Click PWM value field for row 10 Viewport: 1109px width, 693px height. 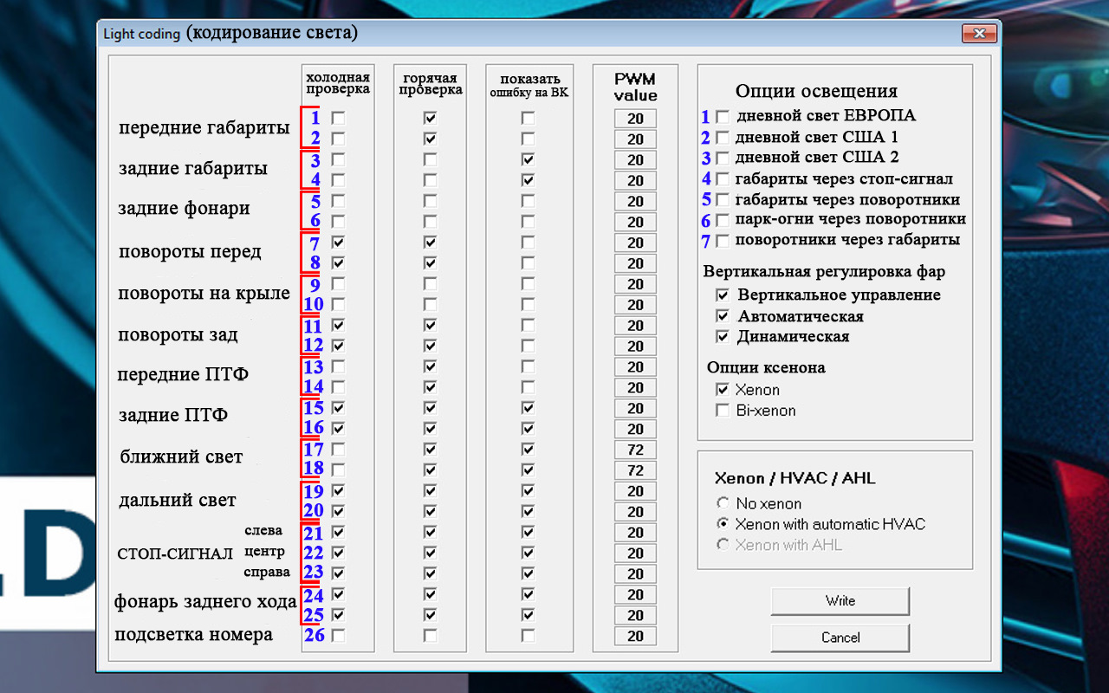pos(635,305)
